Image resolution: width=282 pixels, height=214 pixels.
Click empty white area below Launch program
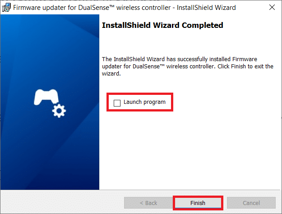(189, 151)
